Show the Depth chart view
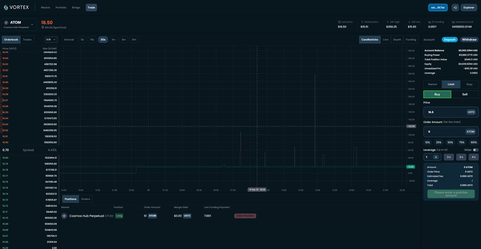This screenshot has height=249, width=481. [397, 40]
